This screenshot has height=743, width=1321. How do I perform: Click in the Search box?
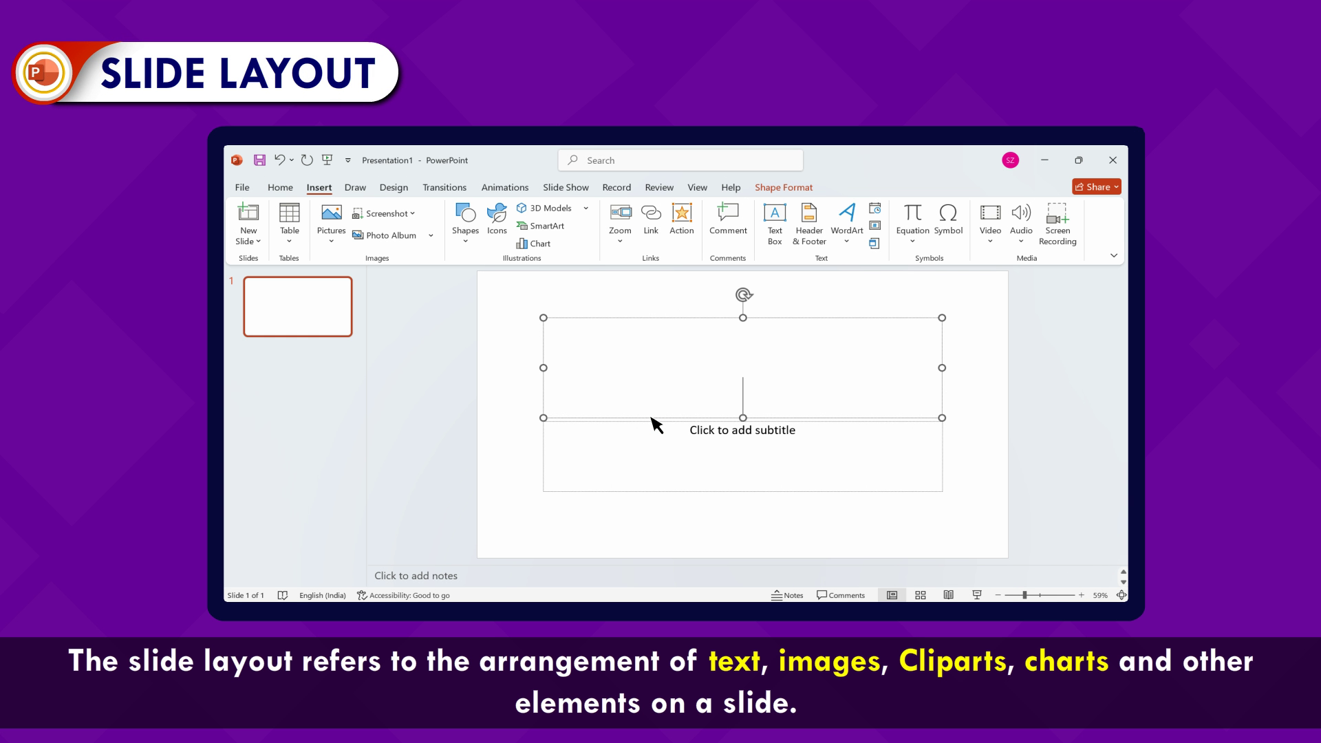680,160
